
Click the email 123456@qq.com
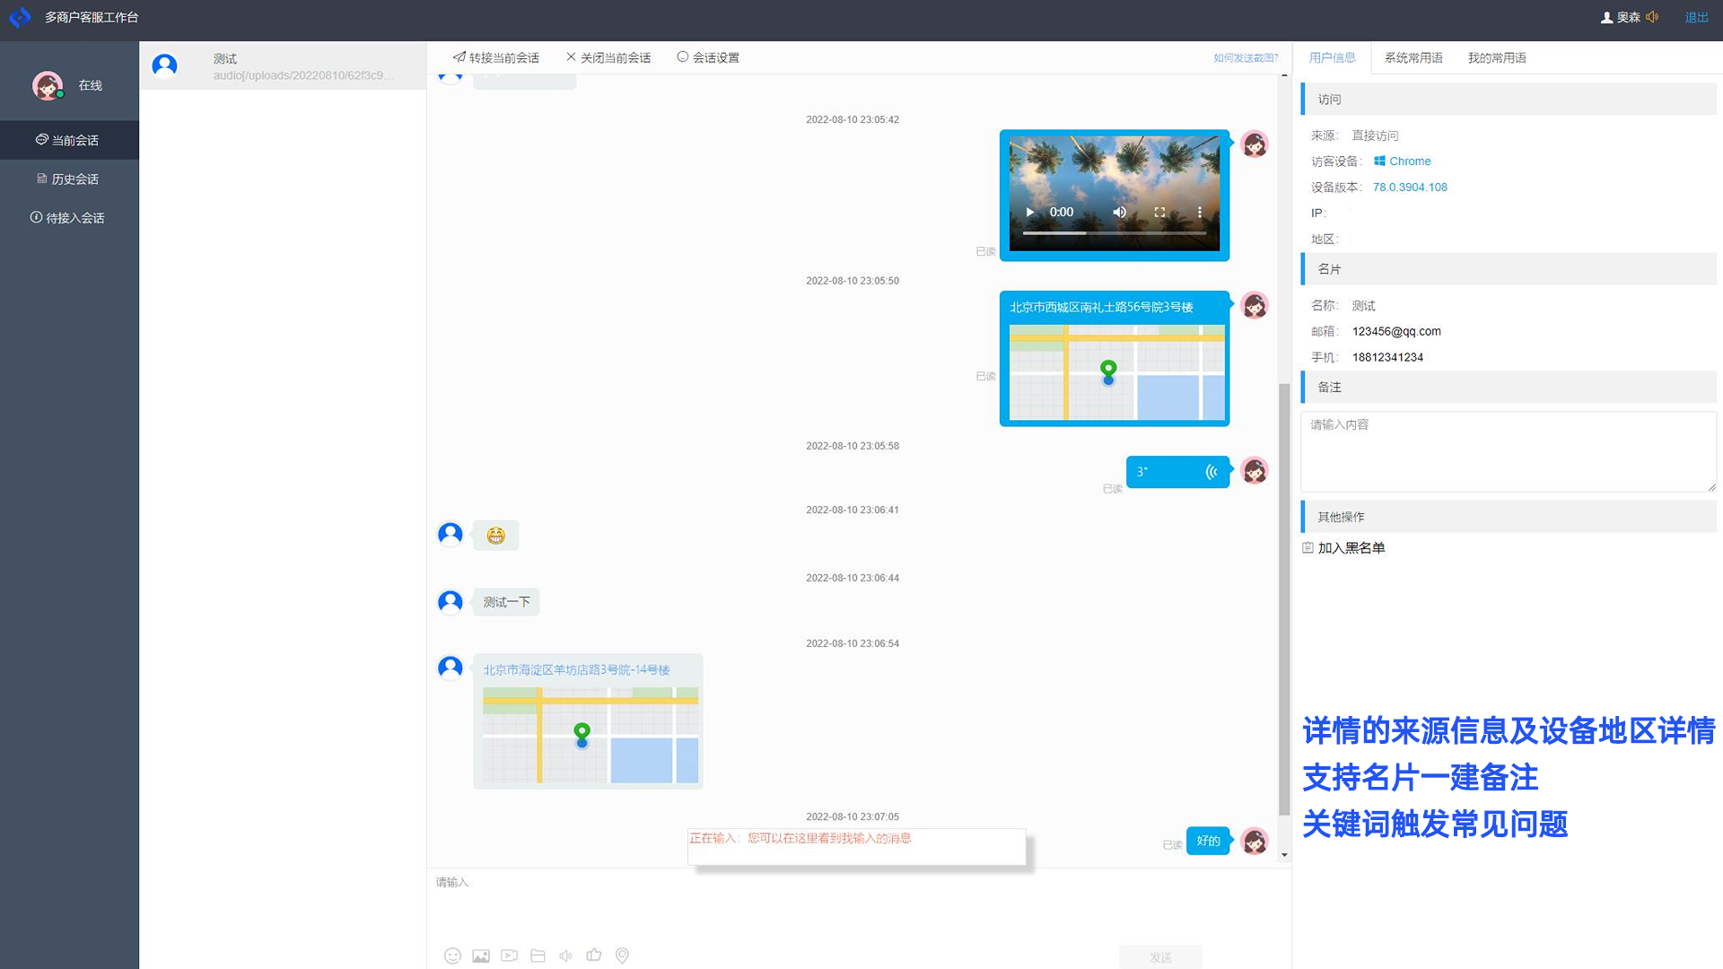1396,331
